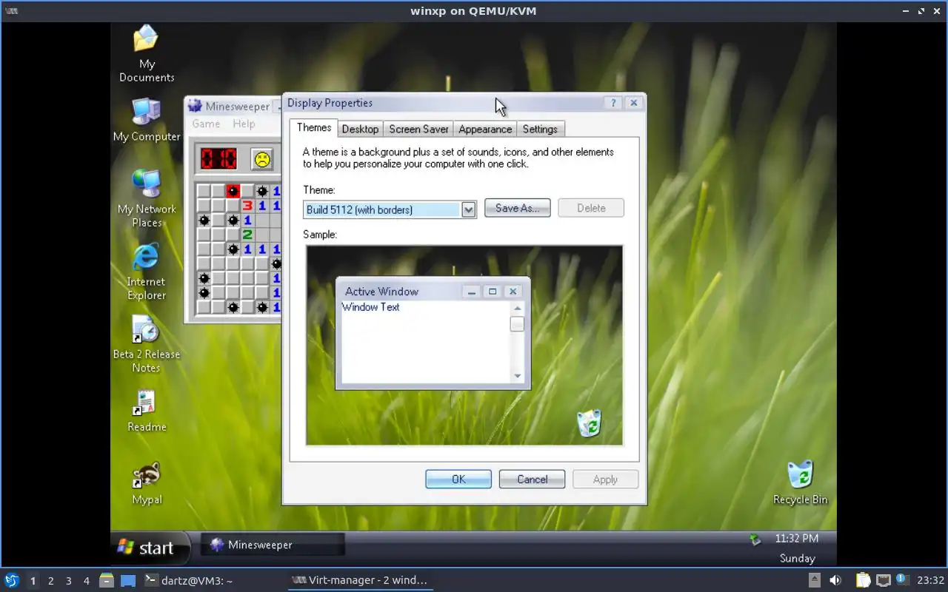
Task: Click the XP clock showing 11:32 PM
Action: (796, 539)
